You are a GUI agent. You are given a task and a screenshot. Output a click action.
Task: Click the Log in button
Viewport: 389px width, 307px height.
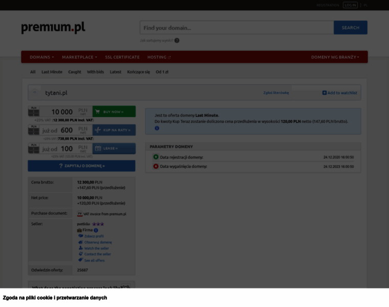tap(350, 5)
